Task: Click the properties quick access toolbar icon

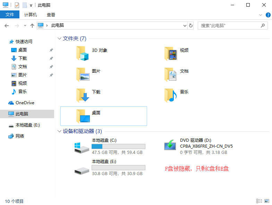Action: 17,5
